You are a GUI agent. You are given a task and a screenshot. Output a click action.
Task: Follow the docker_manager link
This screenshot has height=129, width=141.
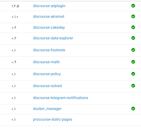coord(47,109)
